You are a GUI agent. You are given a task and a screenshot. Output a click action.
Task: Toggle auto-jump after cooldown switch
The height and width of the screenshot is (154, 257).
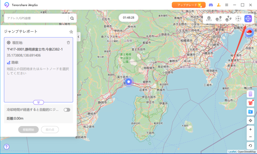point(67,110)
